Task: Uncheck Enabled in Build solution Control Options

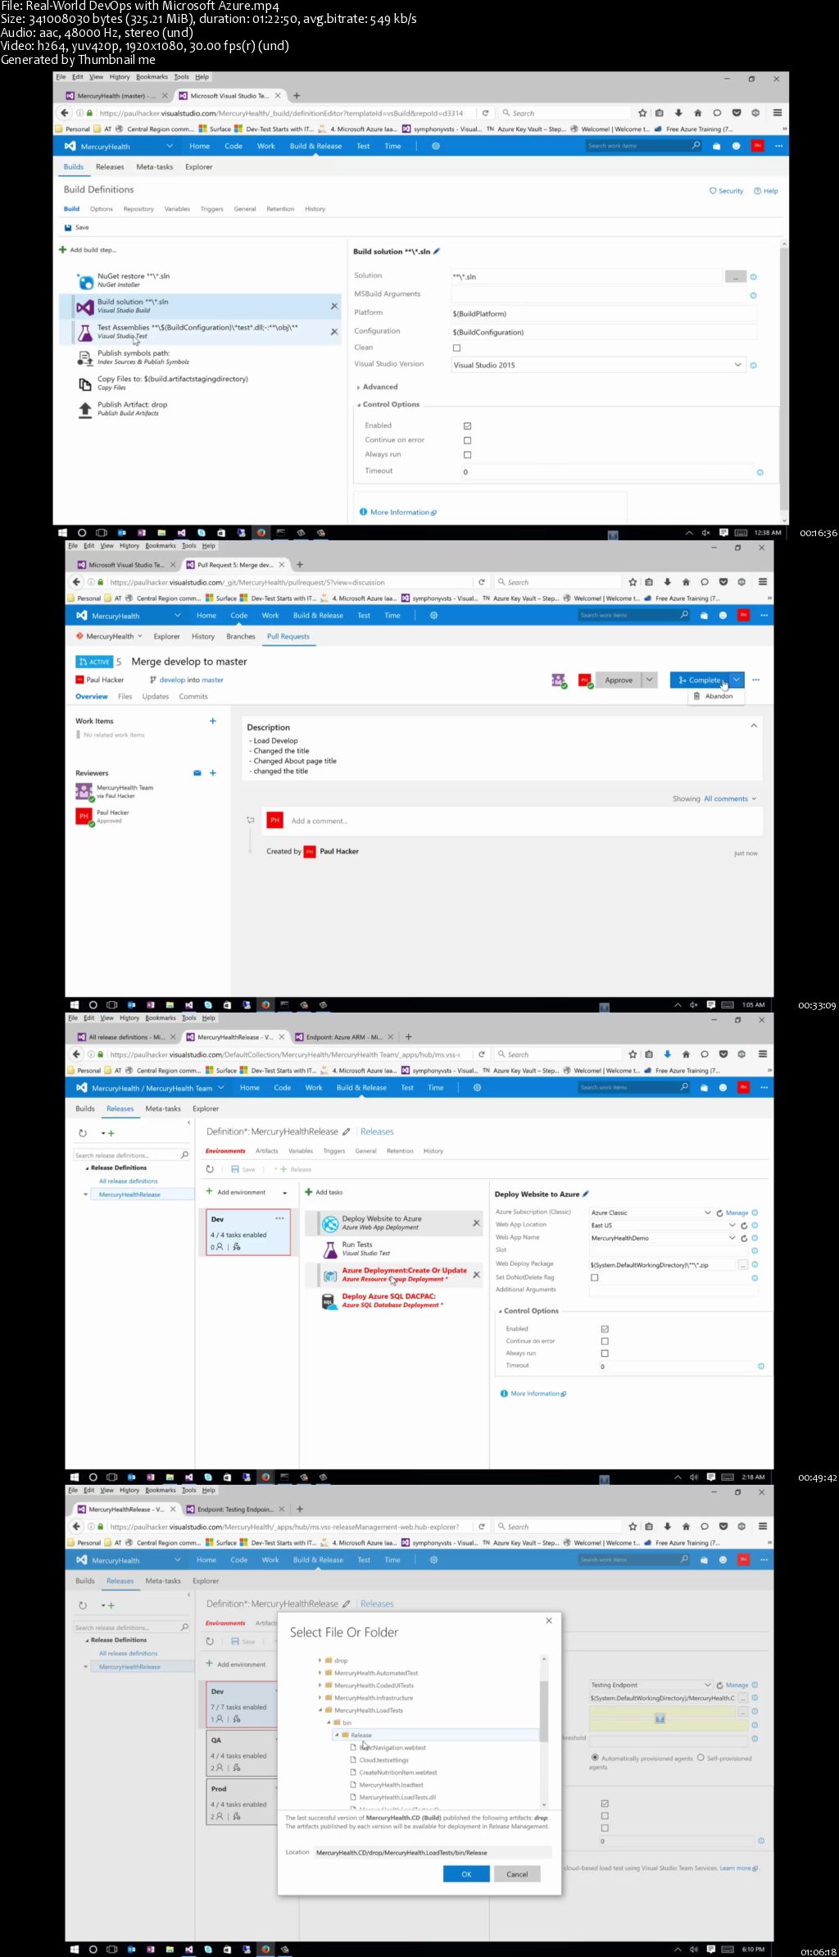Action: pos(467,426)
